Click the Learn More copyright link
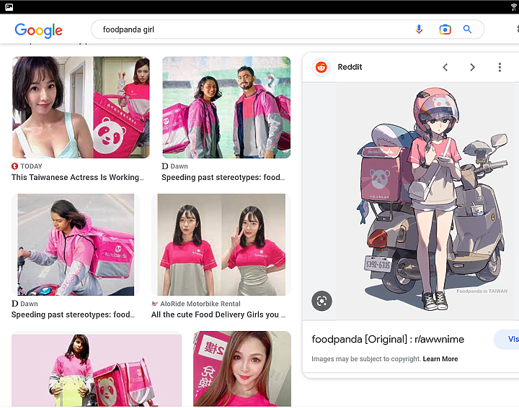Screen dimensions: 519x408 tap(440, 359)
